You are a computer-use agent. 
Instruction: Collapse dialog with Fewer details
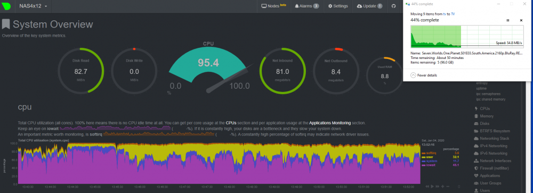click(424, 75)
